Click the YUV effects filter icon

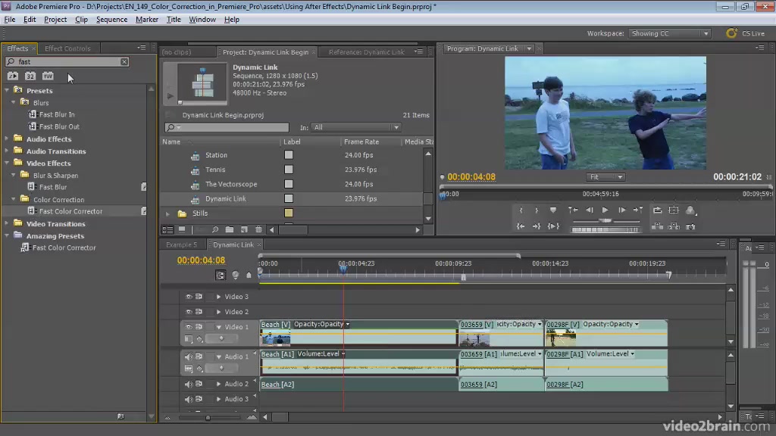tap(48, 76)
